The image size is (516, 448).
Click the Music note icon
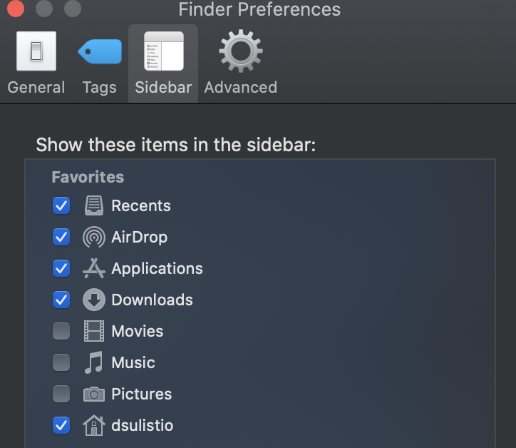[x=94, y=362]
